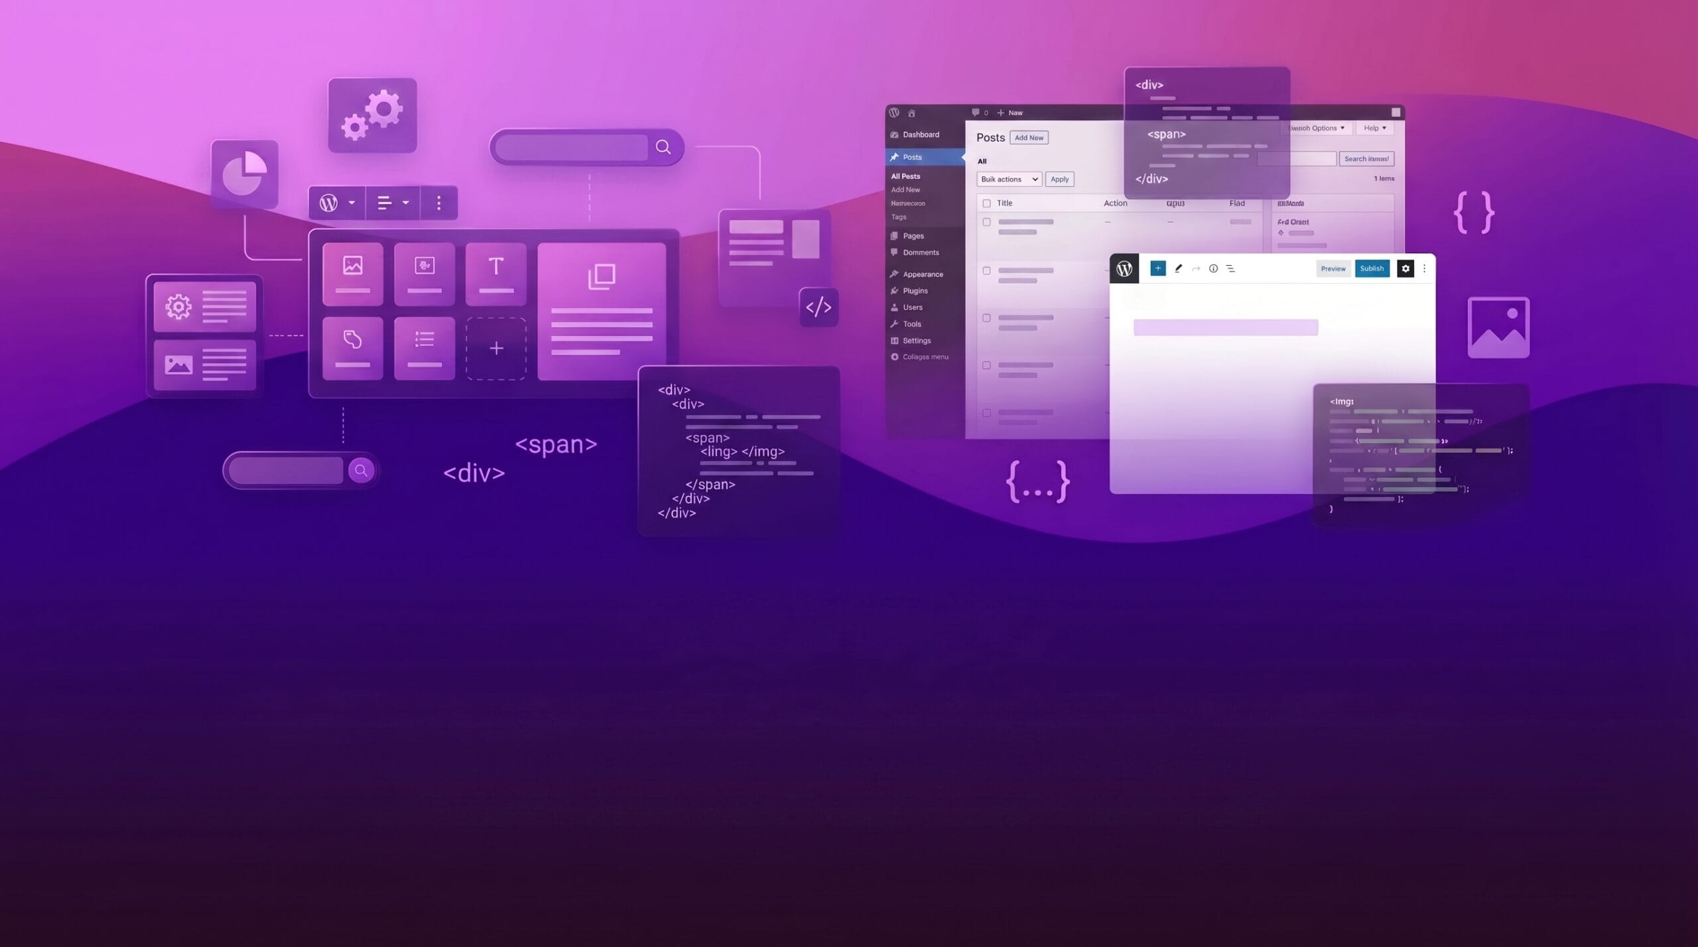Click the Add New button beside the Posts heading
Viewport: 1698px width, 947px height.
tap(1029, 138)
